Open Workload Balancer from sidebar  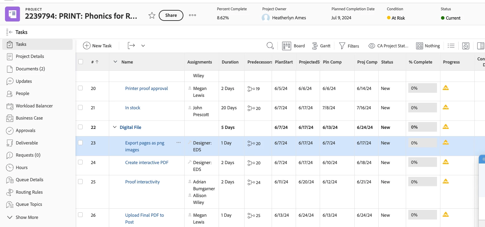click(34, 106)
